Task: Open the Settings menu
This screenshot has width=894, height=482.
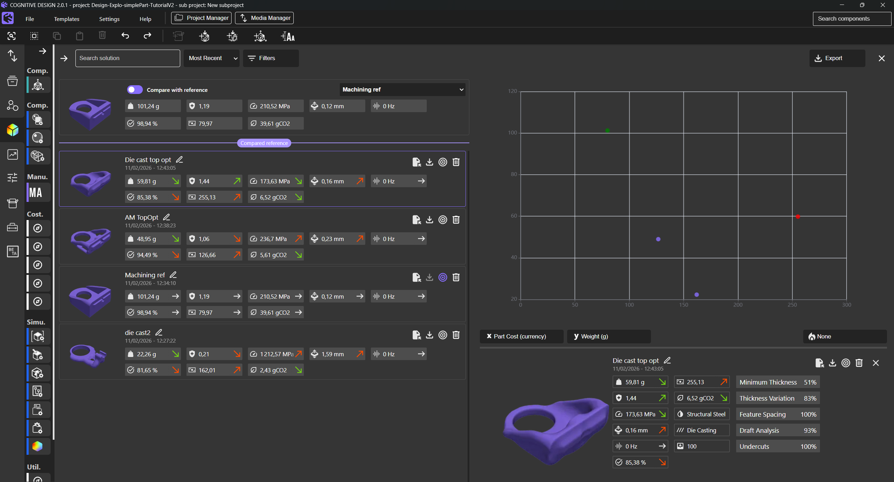Action: click(x=109, y=19)
